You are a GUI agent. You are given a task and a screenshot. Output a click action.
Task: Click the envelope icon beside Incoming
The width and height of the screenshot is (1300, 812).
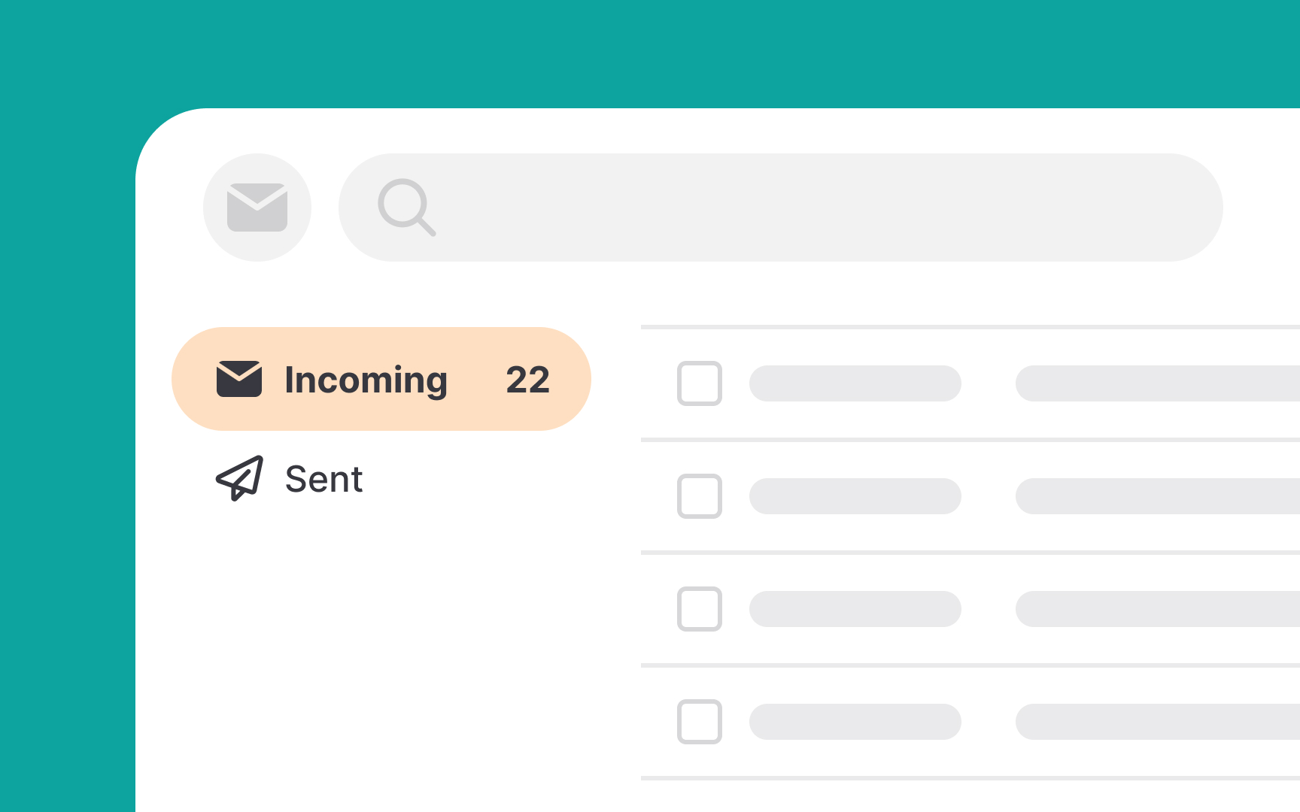point(239,379)
